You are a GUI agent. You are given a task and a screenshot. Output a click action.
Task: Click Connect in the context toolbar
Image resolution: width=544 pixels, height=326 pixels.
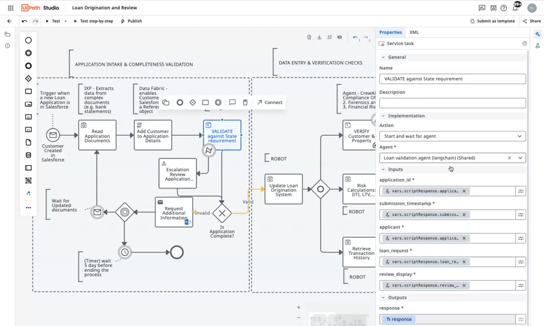tap(270, 102)
